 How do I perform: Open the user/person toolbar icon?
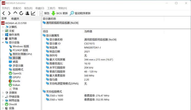[x=27, y=13]
